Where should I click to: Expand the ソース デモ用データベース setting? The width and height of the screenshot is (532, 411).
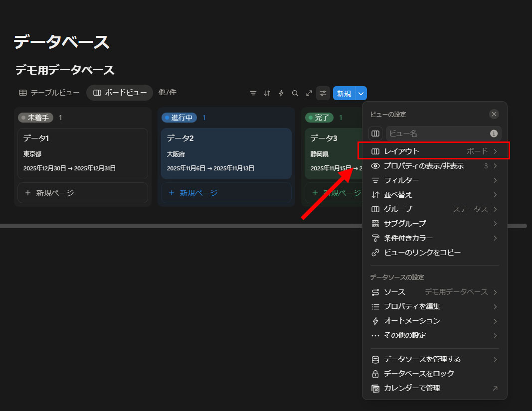[x=434, y=292]
